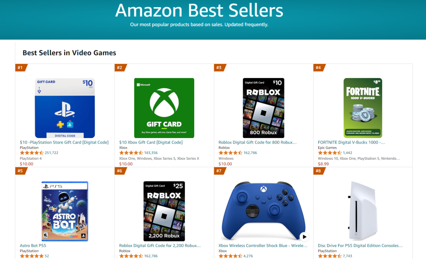Open the $10 PlayStation Store Gift Card link
Viewport: 426px width, 259px height.
click(64, 142)
